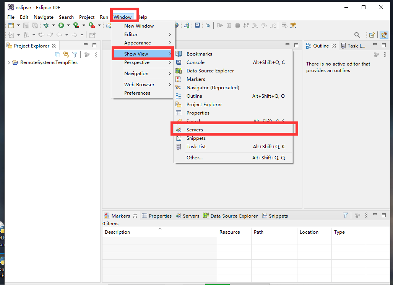The width and height of the screenshot is (393, 285).
Task: Open Outline view menu dots
Action: [385, 54]
